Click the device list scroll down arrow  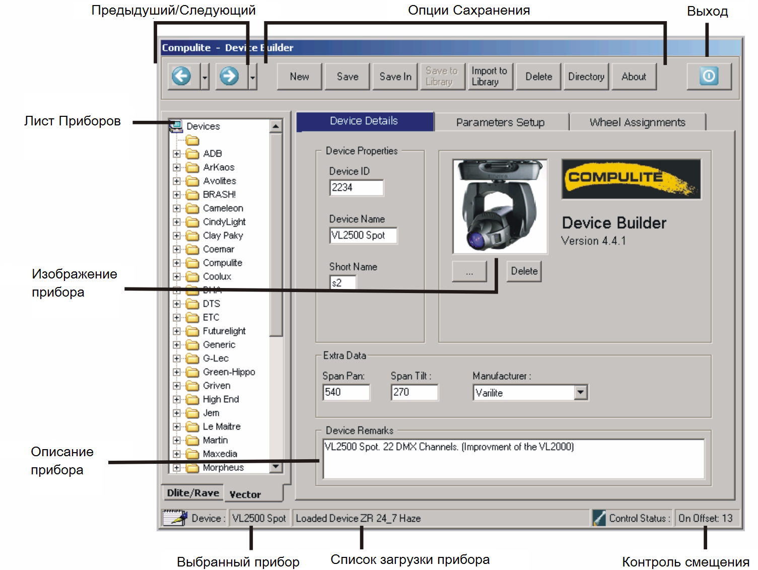pyautogui.click(x=275, y=467)
